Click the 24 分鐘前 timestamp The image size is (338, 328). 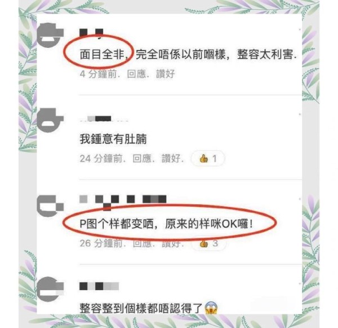click(101, 159)
